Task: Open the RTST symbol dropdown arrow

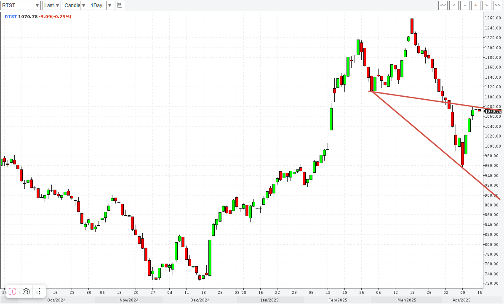Action: tap(37, 5)
